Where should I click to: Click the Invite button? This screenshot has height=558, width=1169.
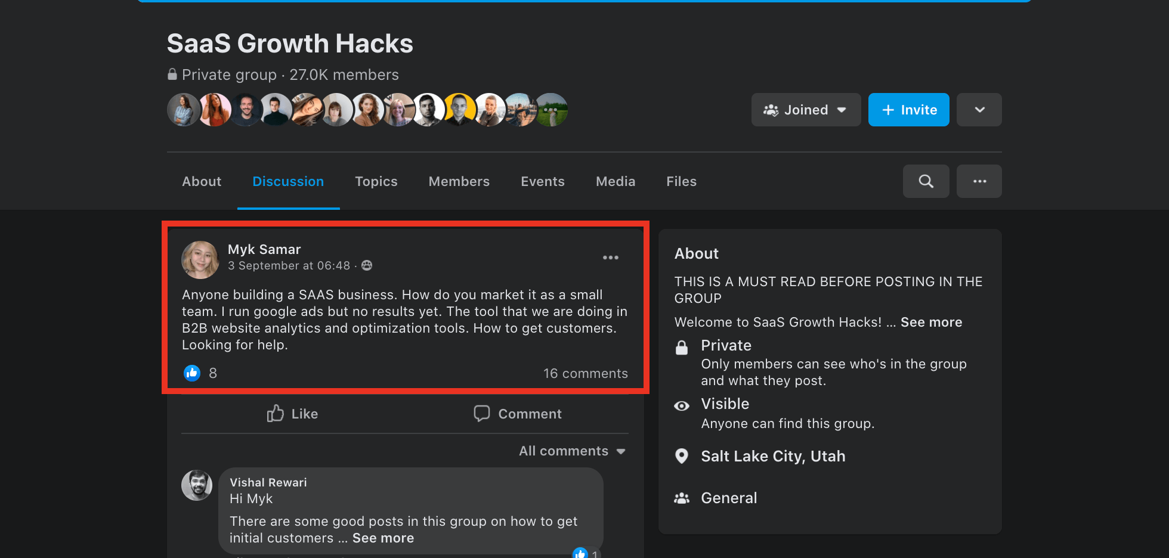(x=908, y=110)
